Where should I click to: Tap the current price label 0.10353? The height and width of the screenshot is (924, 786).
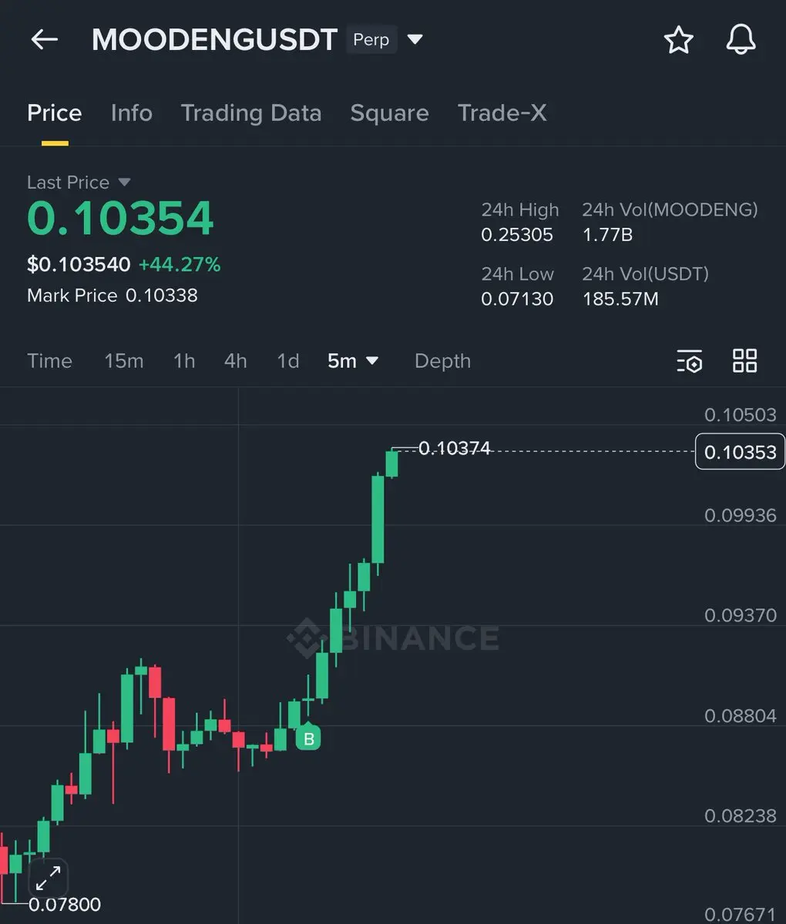[x=741, y=452]
